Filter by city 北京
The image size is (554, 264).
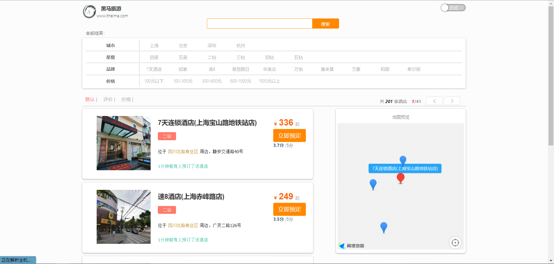pos(183,46)
